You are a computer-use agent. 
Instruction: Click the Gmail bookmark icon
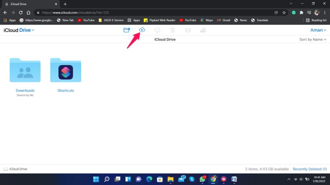(x=223, y=20)
